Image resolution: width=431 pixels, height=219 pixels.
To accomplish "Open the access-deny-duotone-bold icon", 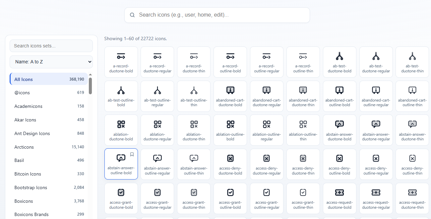I will point(230,164).
